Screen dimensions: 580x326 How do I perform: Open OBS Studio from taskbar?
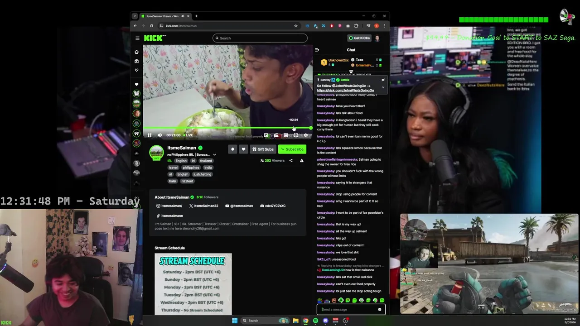(346, 321)
